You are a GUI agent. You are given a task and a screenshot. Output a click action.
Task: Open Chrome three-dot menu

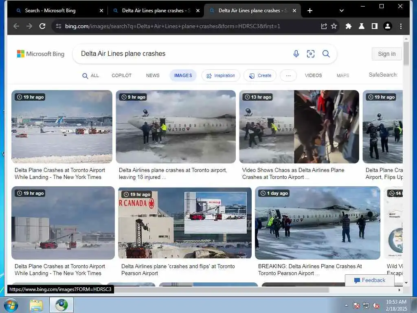click(x=401, y=26)
